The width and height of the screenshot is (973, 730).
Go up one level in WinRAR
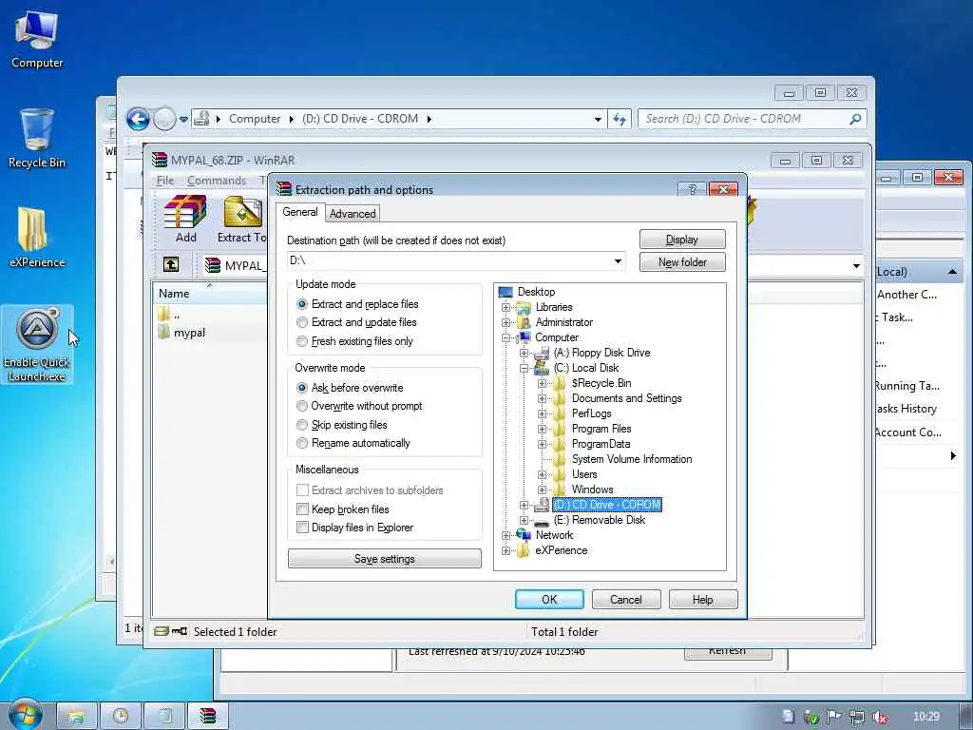(x=171, y=264)
